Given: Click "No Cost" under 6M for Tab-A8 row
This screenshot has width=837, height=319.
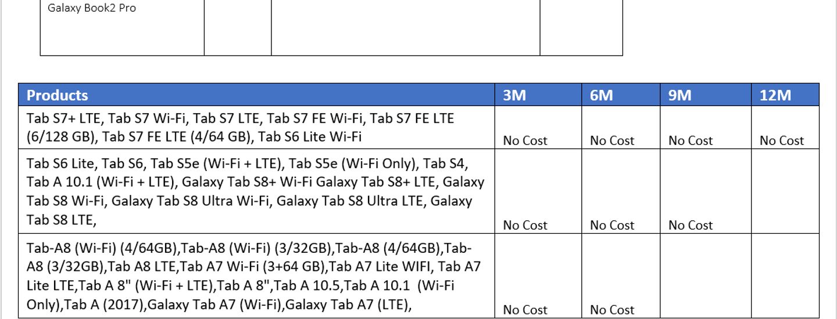Looking at the screenshot, I should 612,310.
